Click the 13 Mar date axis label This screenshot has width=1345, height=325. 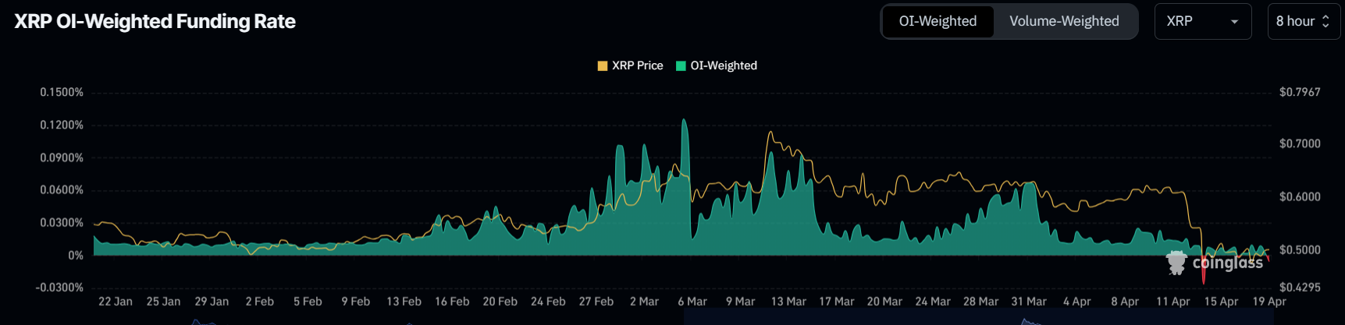788,301
